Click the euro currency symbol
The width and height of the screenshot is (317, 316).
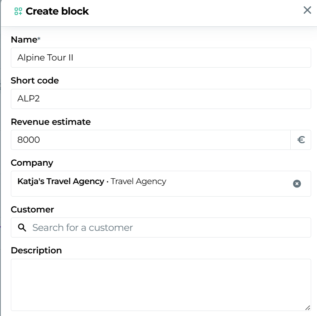click(301, 140)
